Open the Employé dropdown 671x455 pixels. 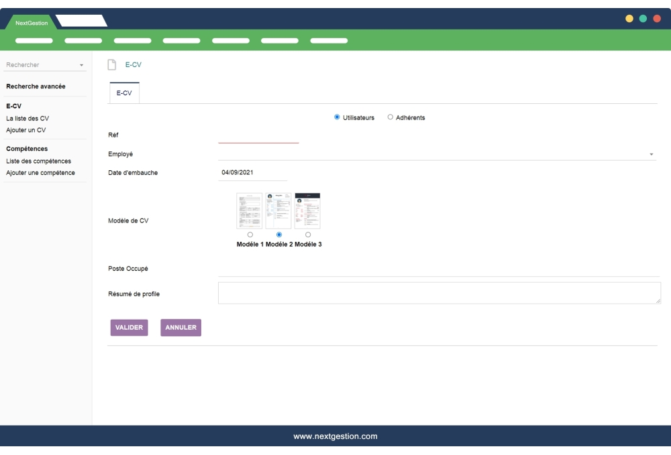point(651,154)
